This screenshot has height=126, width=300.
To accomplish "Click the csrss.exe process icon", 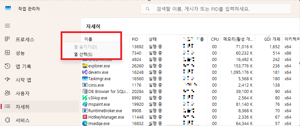I will [85, 85].
